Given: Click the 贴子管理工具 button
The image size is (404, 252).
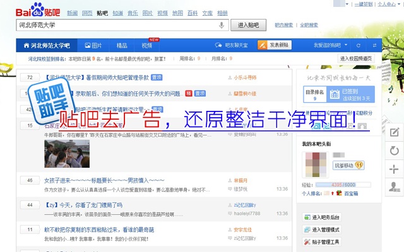Looking at the screenshot, I should tap(322, 242).
